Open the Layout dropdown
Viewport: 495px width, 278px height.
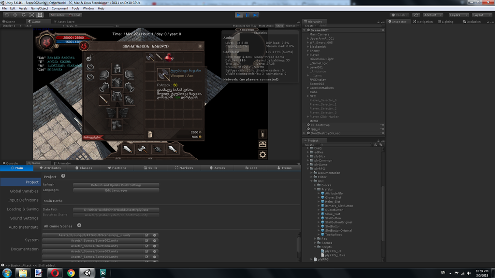tap(481, 15)
